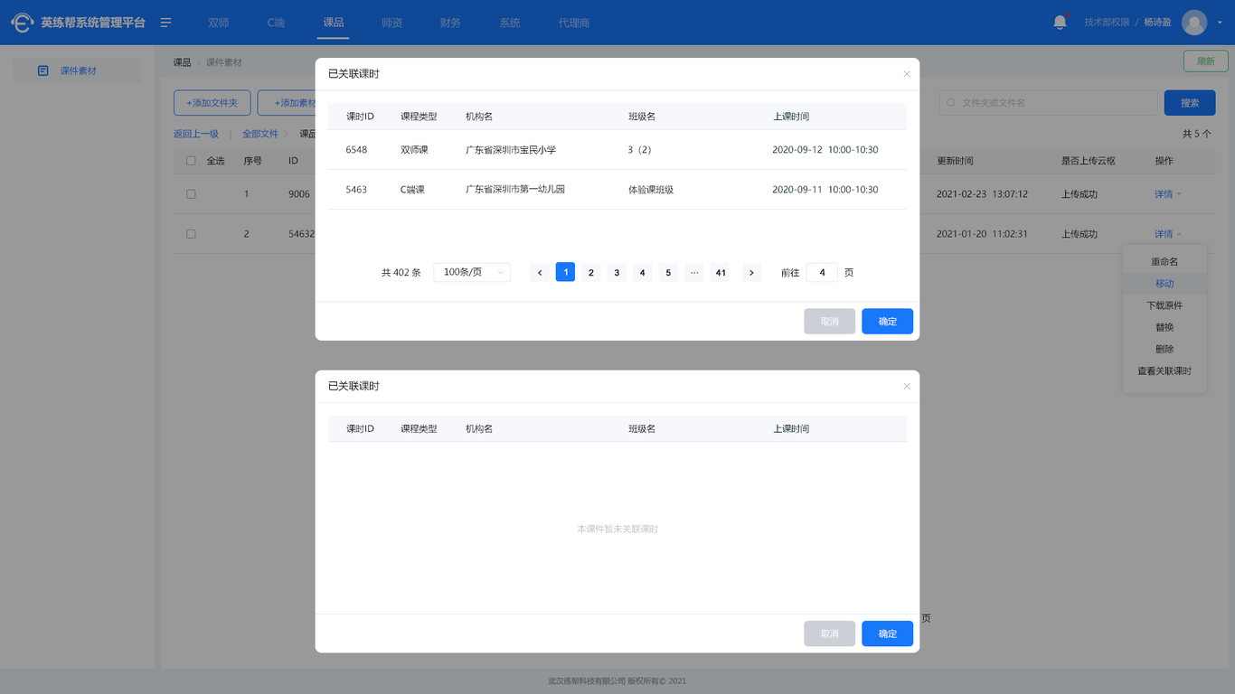The height and width of the screenshot is (694, 1235).
Task: Select page 2 in pagination
Action: pos(591,272)
